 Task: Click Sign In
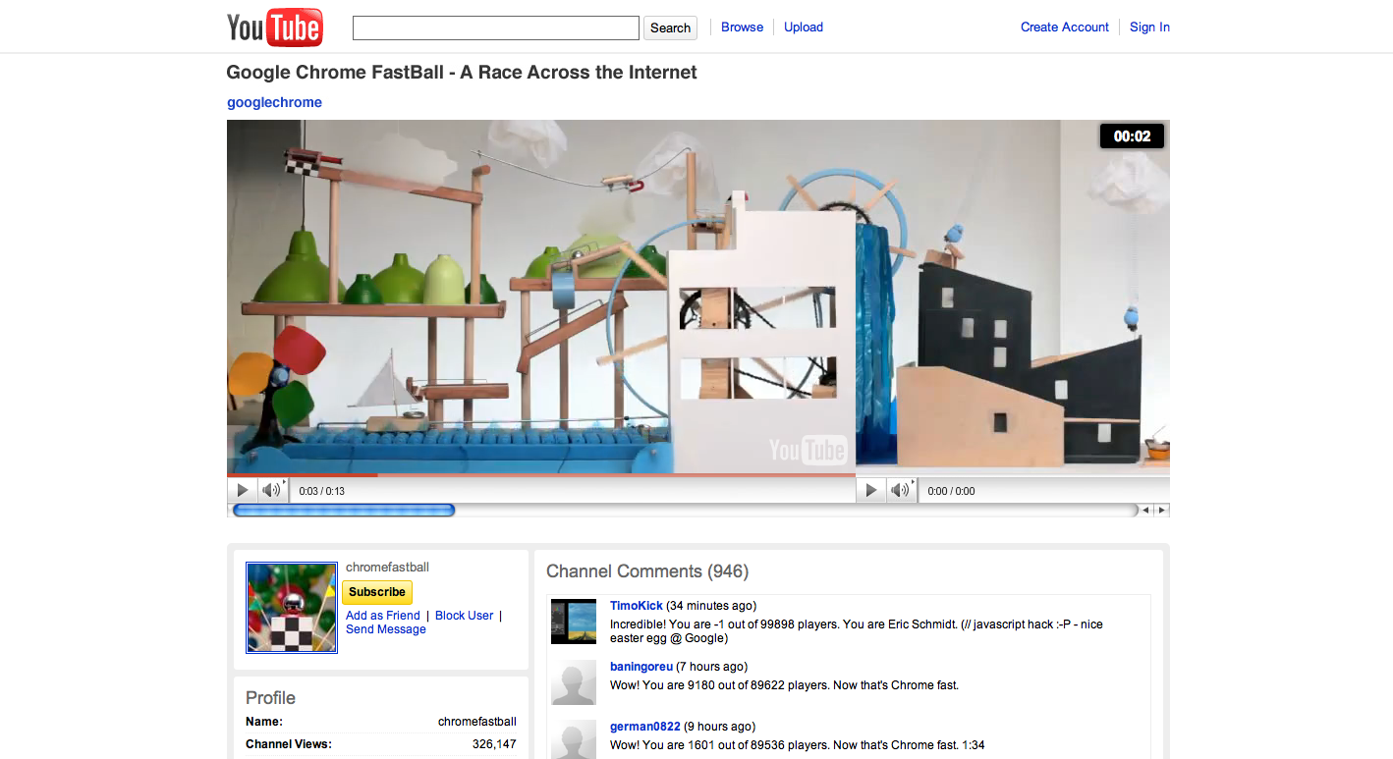[x=1149, y=27]
